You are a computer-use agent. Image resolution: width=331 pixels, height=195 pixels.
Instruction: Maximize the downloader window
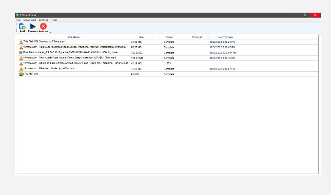305,15
